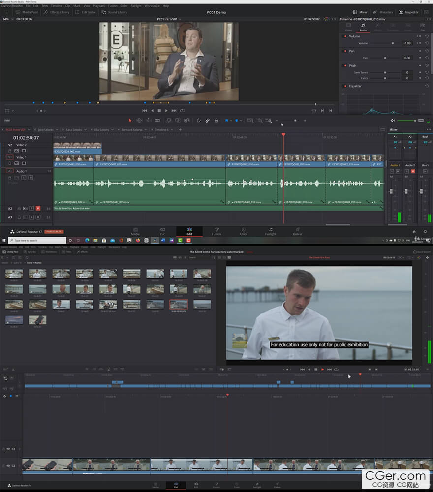The image size is (433, 492).
Task: Select the arrow selection mode tool
Action: tap(130, 121)
